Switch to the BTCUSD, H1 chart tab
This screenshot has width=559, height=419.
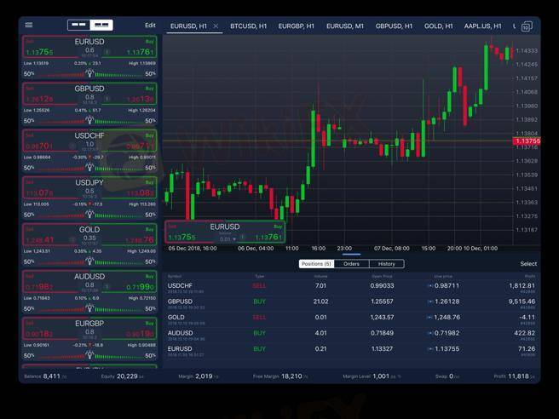[248, 26]
